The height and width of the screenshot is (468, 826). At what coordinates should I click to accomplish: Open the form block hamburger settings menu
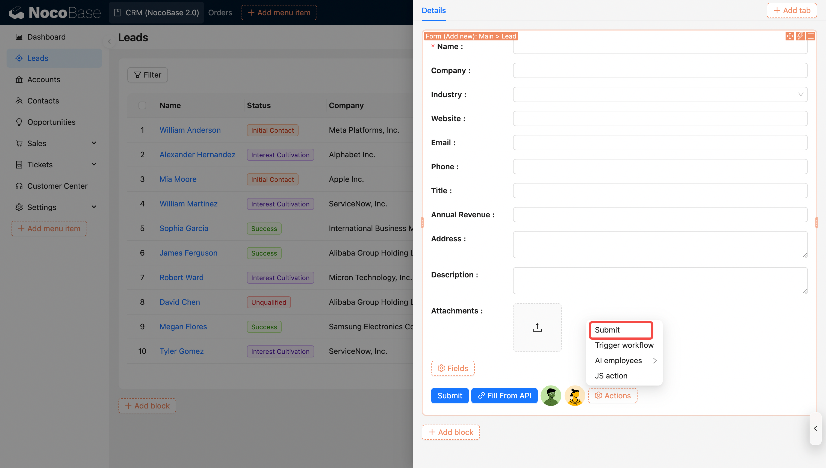click(810, 36)
